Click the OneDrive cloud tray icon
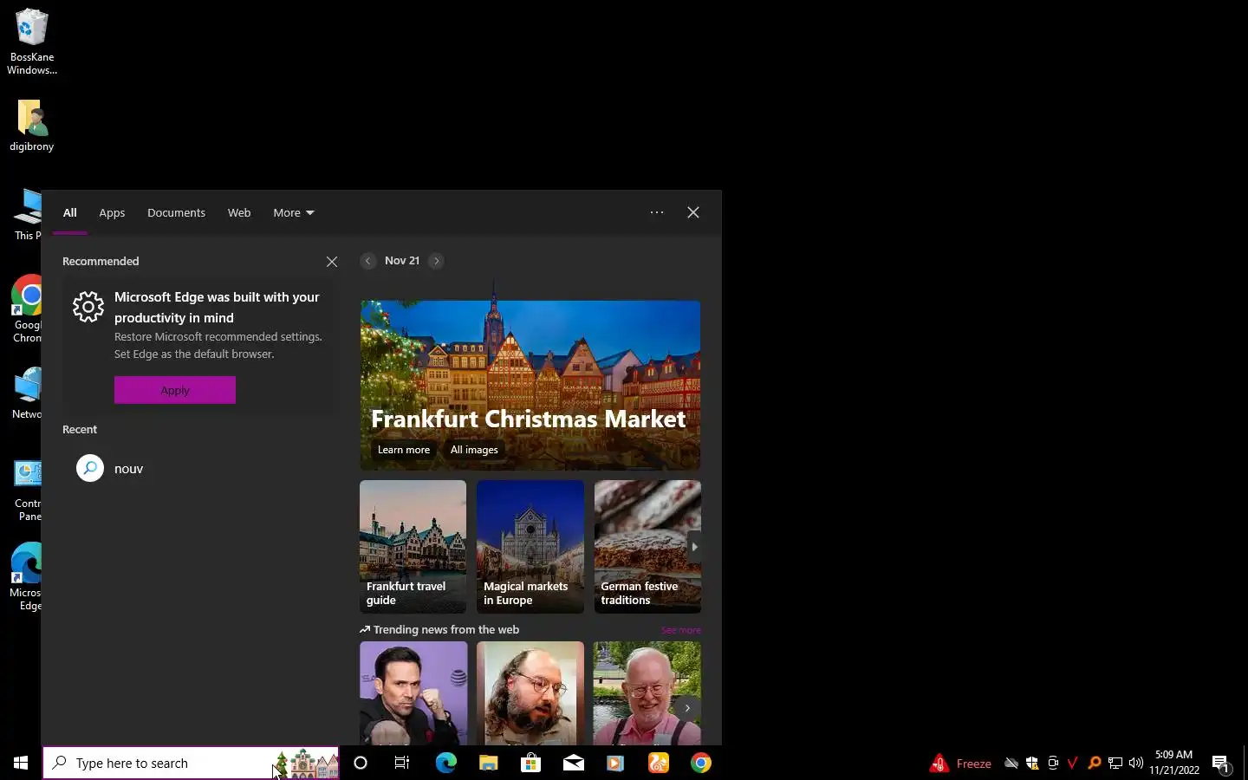 click(1011, 764)
